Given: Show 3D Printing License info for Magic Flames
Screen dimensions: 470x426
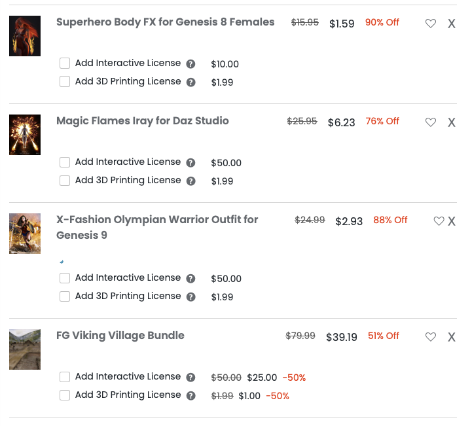Looking at the screenshot, I should 190,181.
